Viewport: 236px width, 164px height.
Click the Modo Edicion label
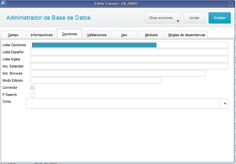(x=13, y=80)
